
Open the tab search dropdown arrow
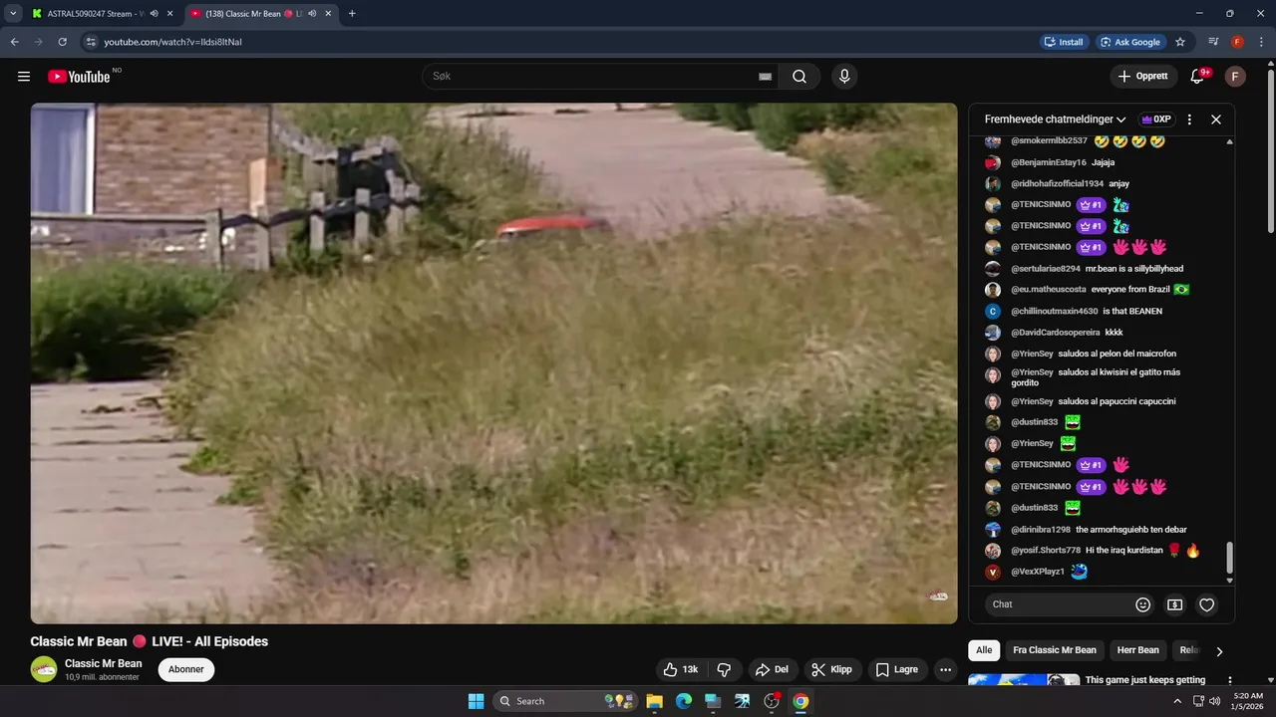point(13,14)
